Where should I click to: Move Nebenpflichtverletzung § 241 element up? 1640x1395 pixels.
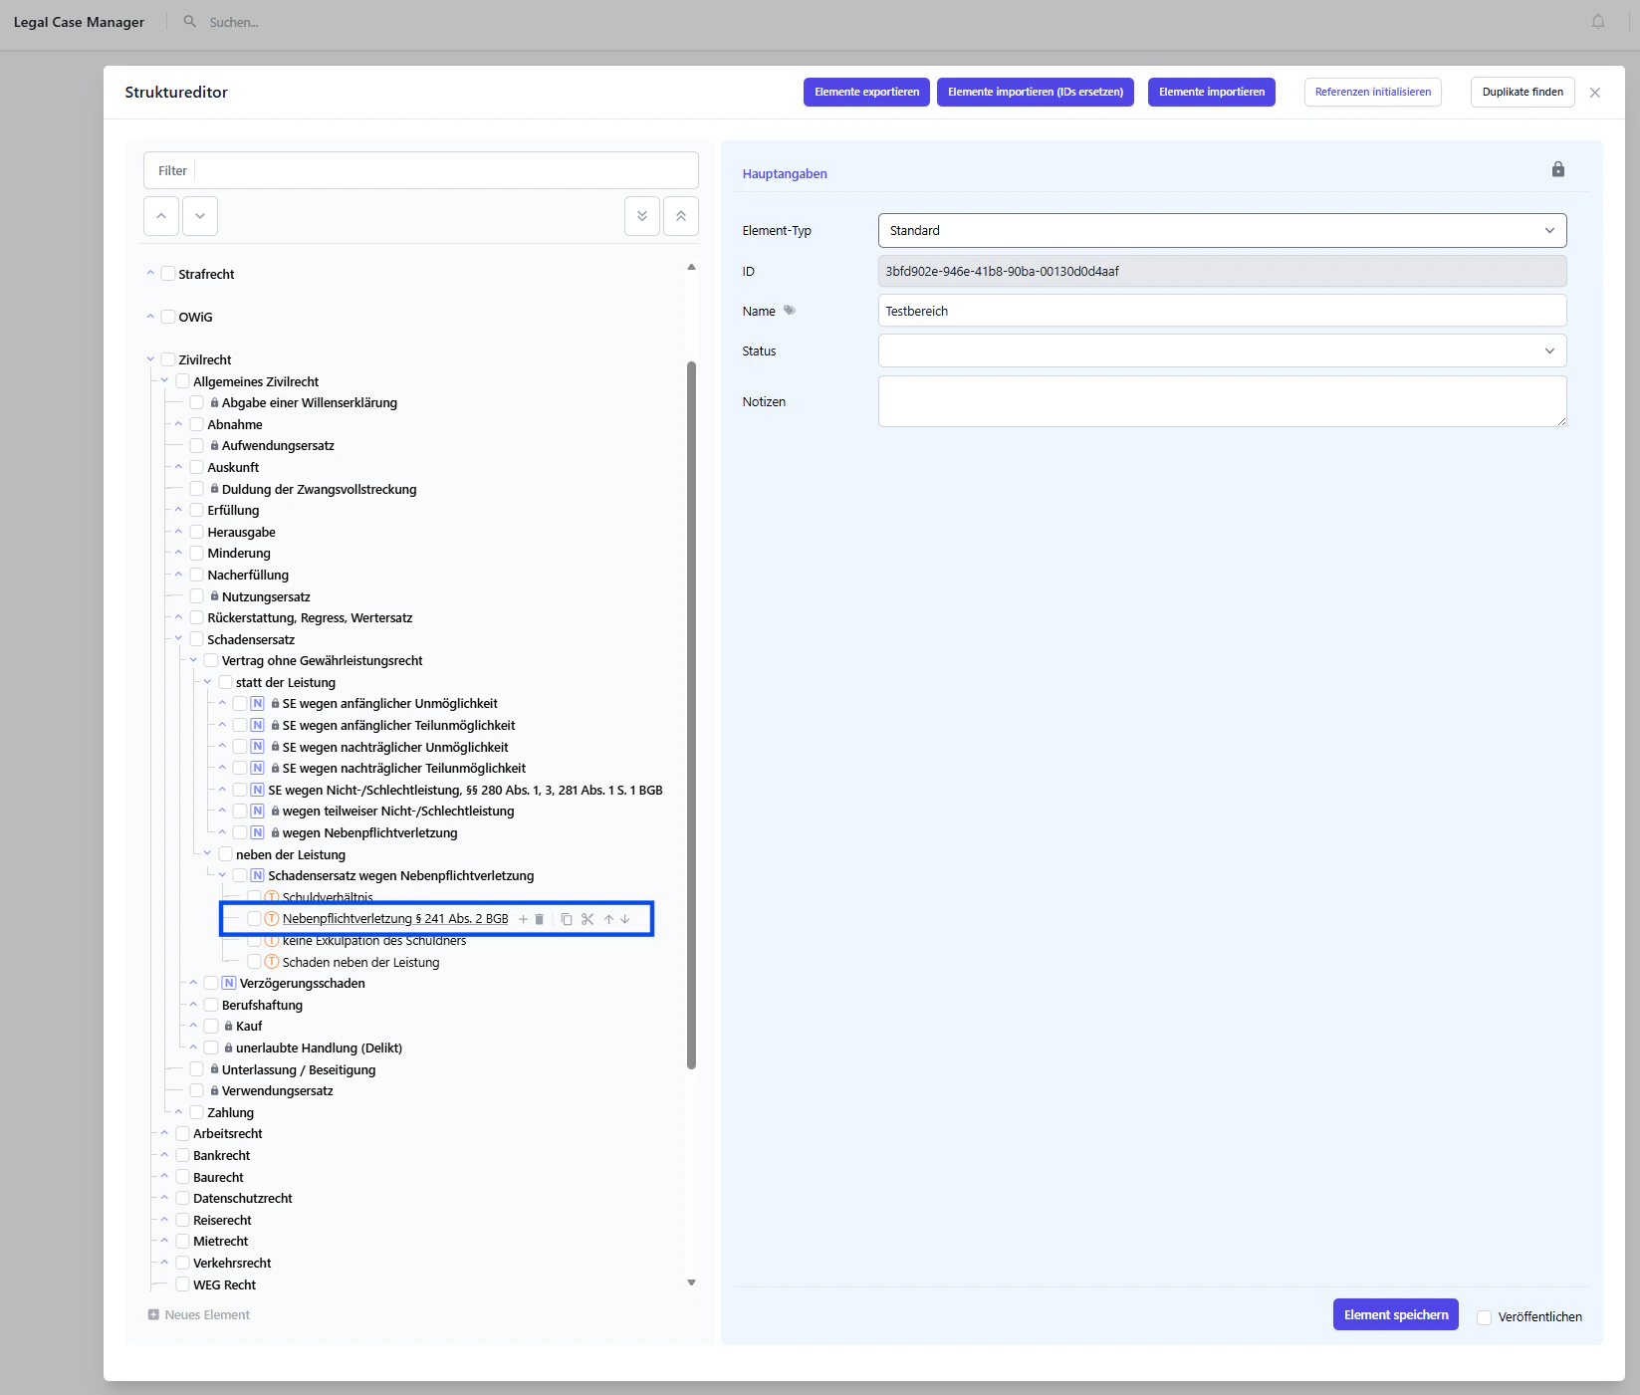pos(608,919)
